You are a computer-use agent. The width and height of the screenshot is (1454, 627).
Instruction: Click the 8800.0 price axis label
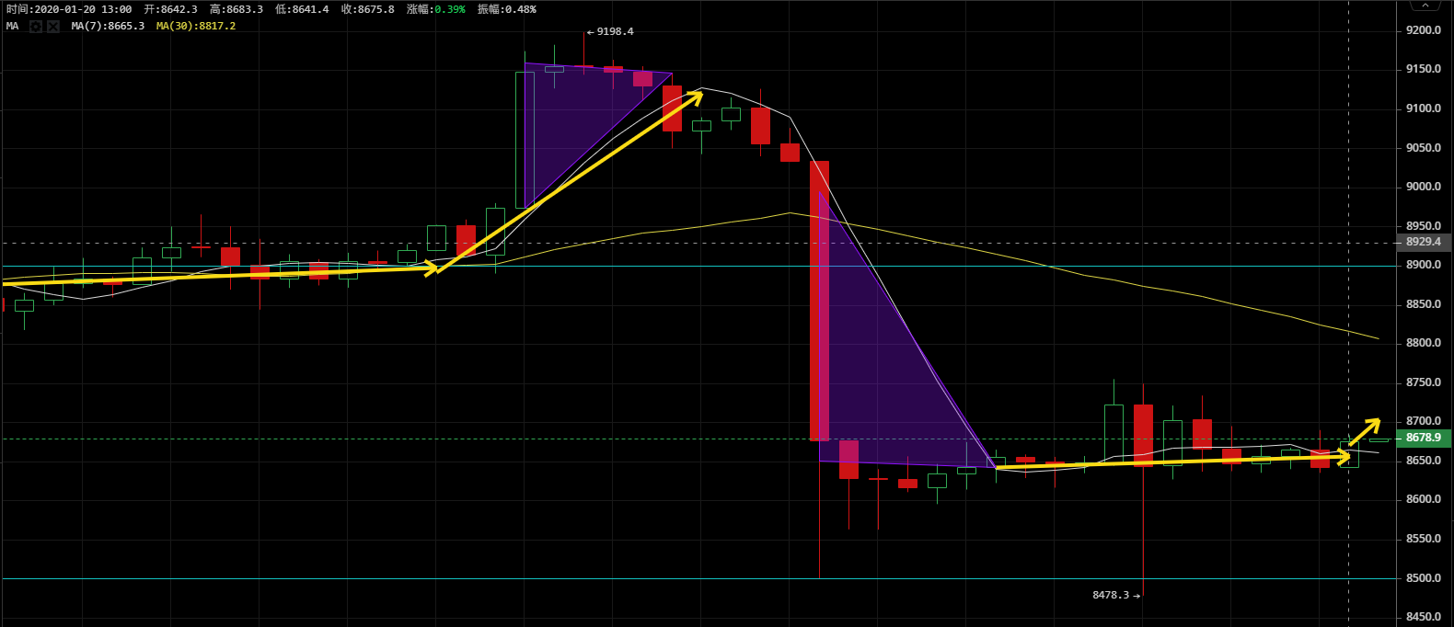[1424, 343]
